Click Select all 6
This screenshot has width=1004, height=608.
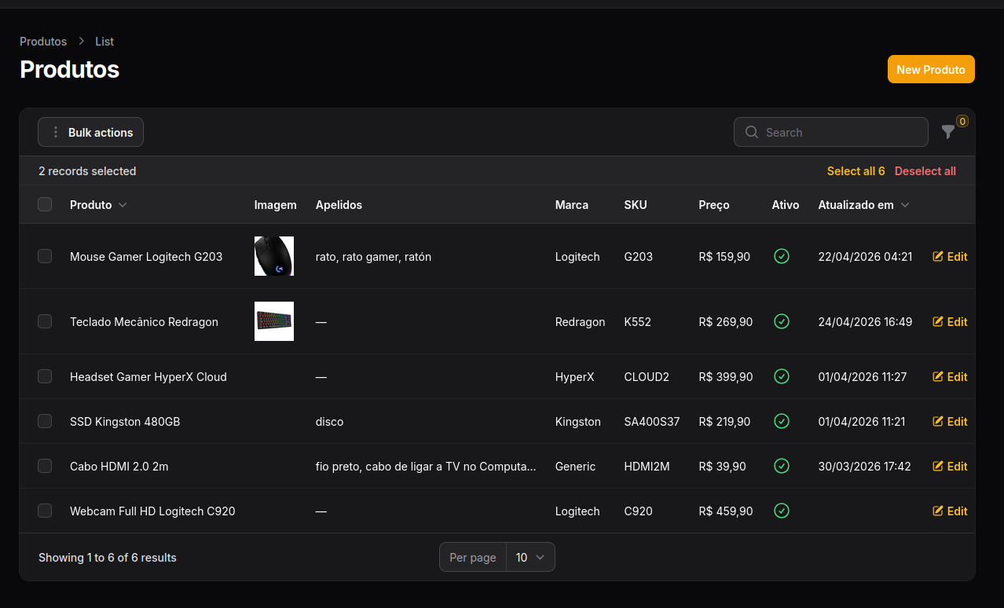point(856,171)
